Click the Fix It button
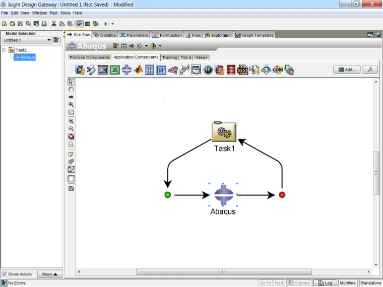 point(279,283)
